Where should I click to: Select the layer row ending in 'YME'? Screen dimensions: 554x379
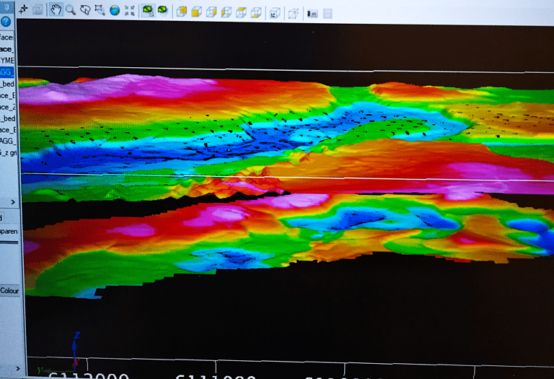coord(7,61)
